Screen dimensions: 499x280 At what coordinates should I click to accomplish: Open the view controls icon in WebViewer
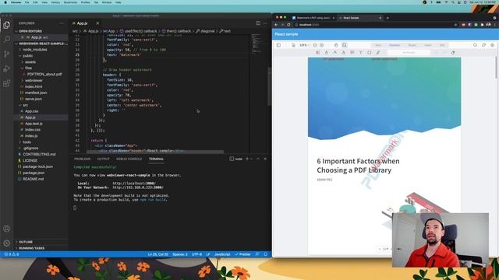293,45
